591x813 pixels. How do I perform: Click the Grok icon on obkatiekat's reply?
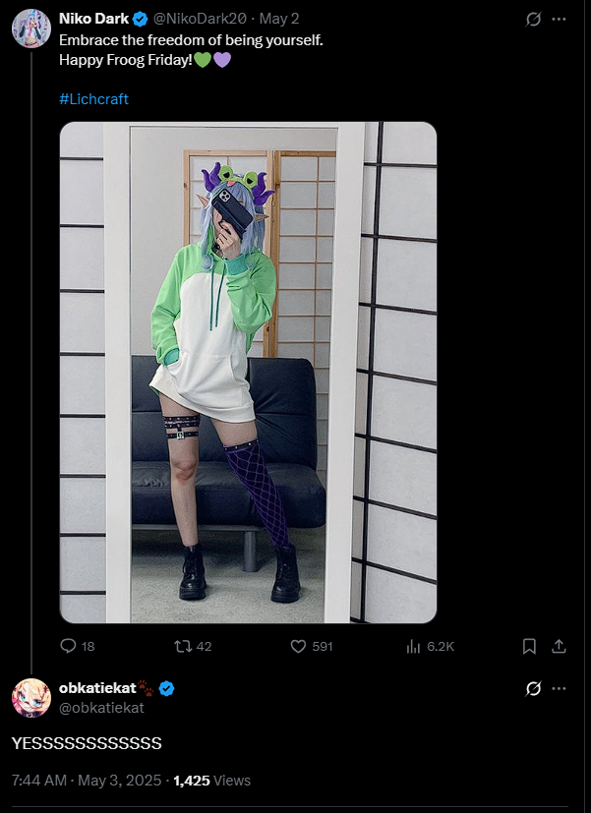pos(533,688)
